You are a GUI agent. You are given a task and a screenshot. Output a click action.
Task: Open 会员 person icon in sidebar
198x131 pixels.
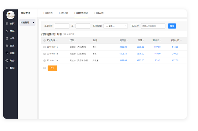[7, 46]
